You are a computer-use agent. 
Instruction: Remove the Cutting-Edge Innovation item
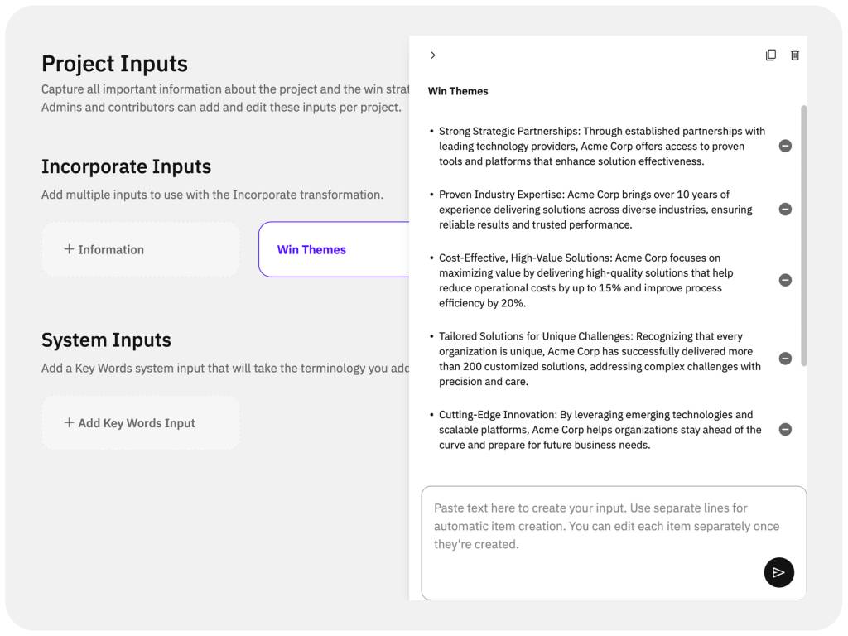click(x=785, y=430)
